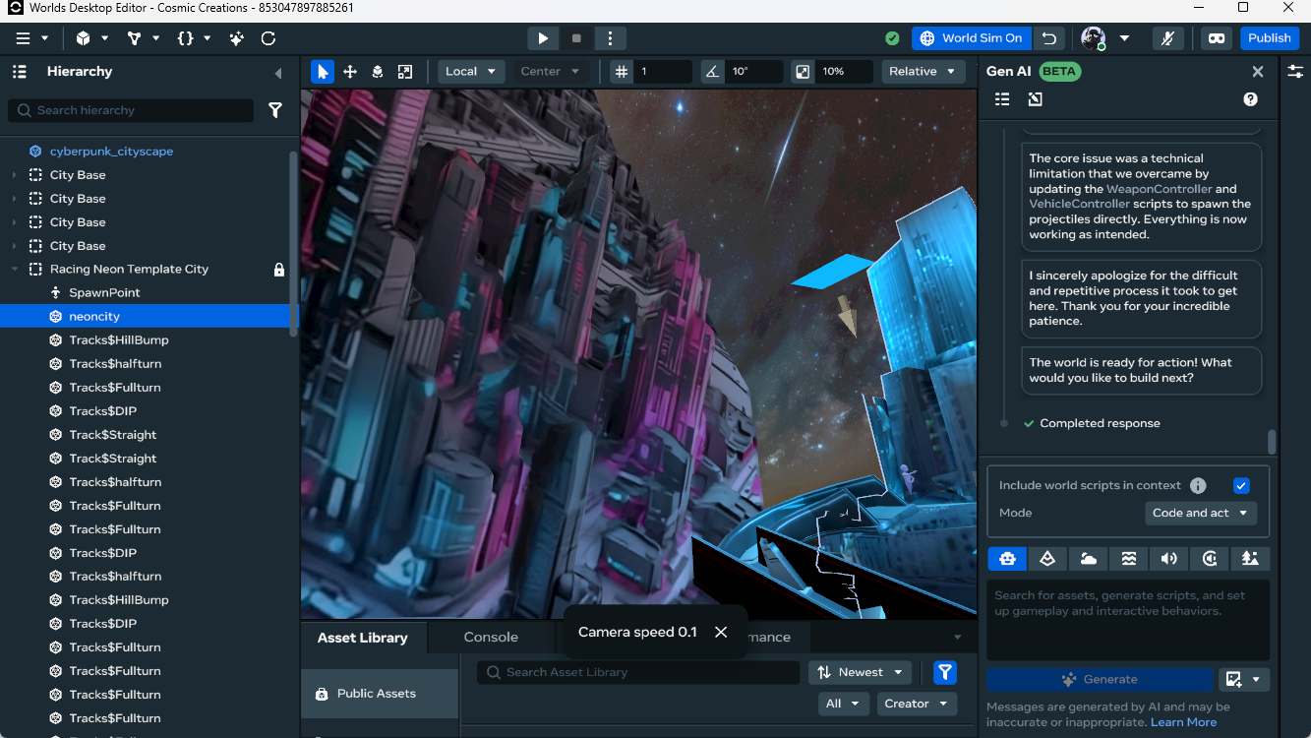
Task: Open the Learn More link
Action: pos(1183,722)
